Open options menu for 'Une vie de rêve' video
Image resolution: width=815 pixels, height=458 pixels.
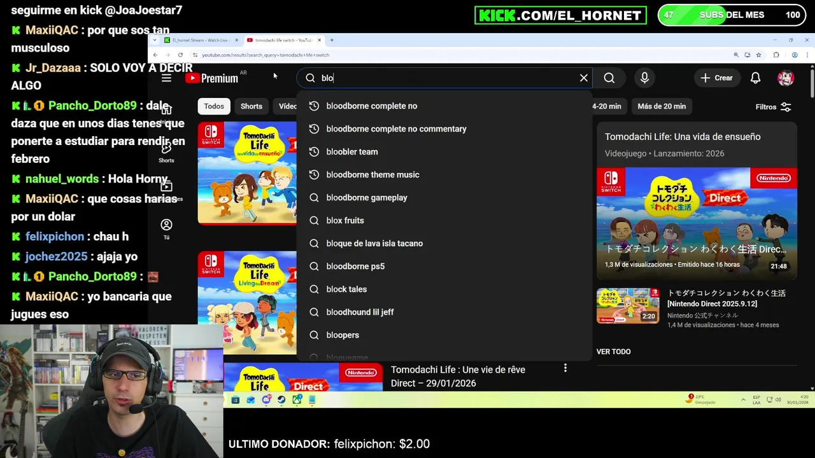pyautogui.click(x=565, y=368)
